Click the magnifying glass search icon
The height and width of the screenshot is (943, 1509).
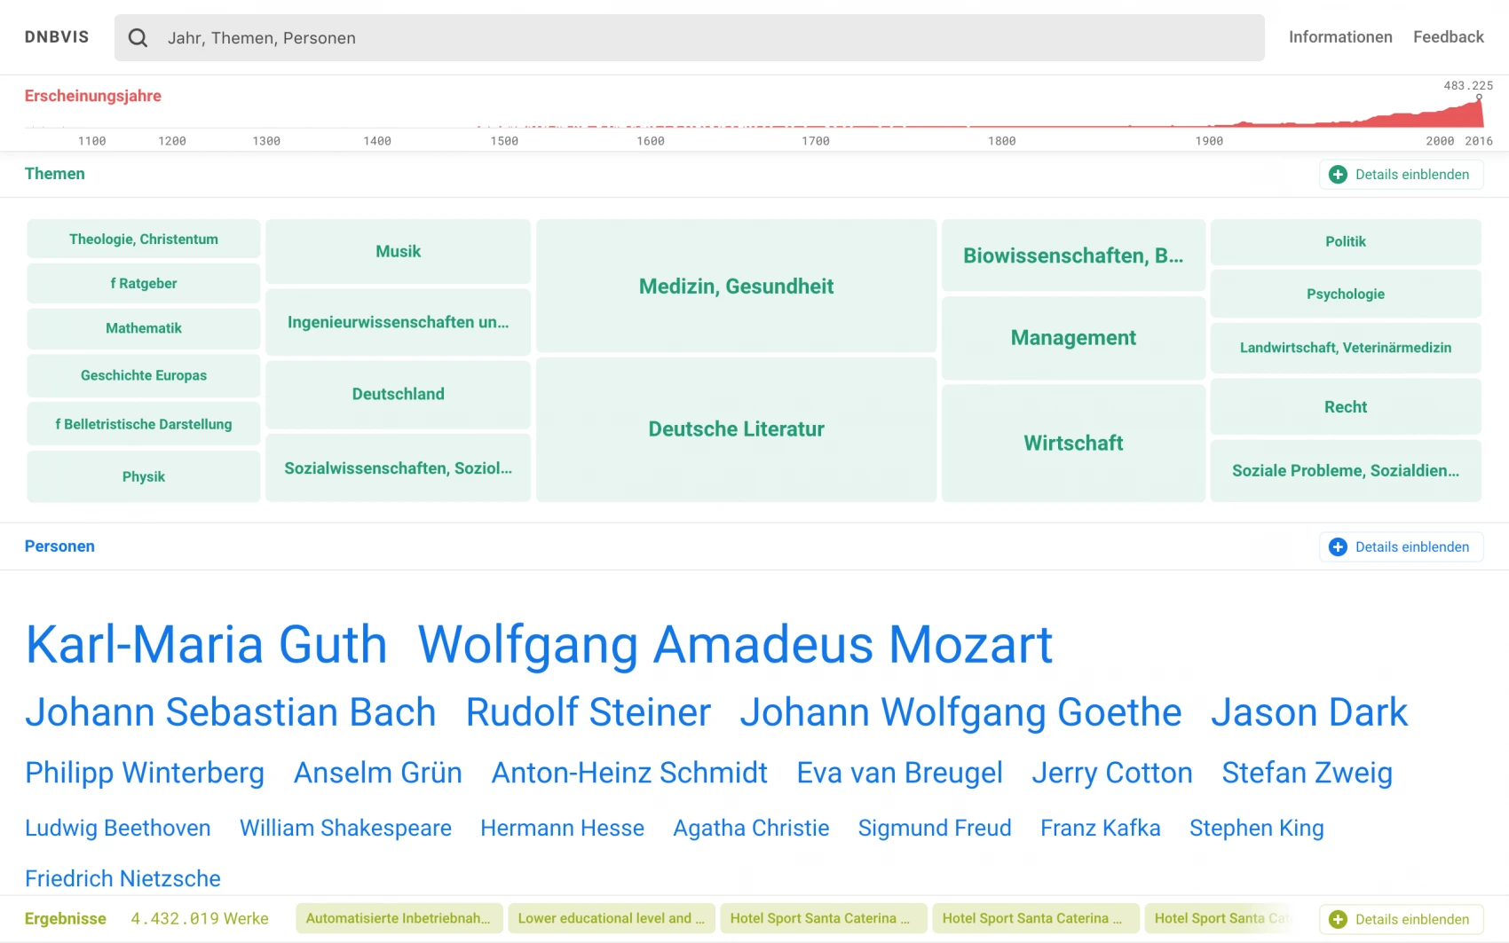click(138, 38)
